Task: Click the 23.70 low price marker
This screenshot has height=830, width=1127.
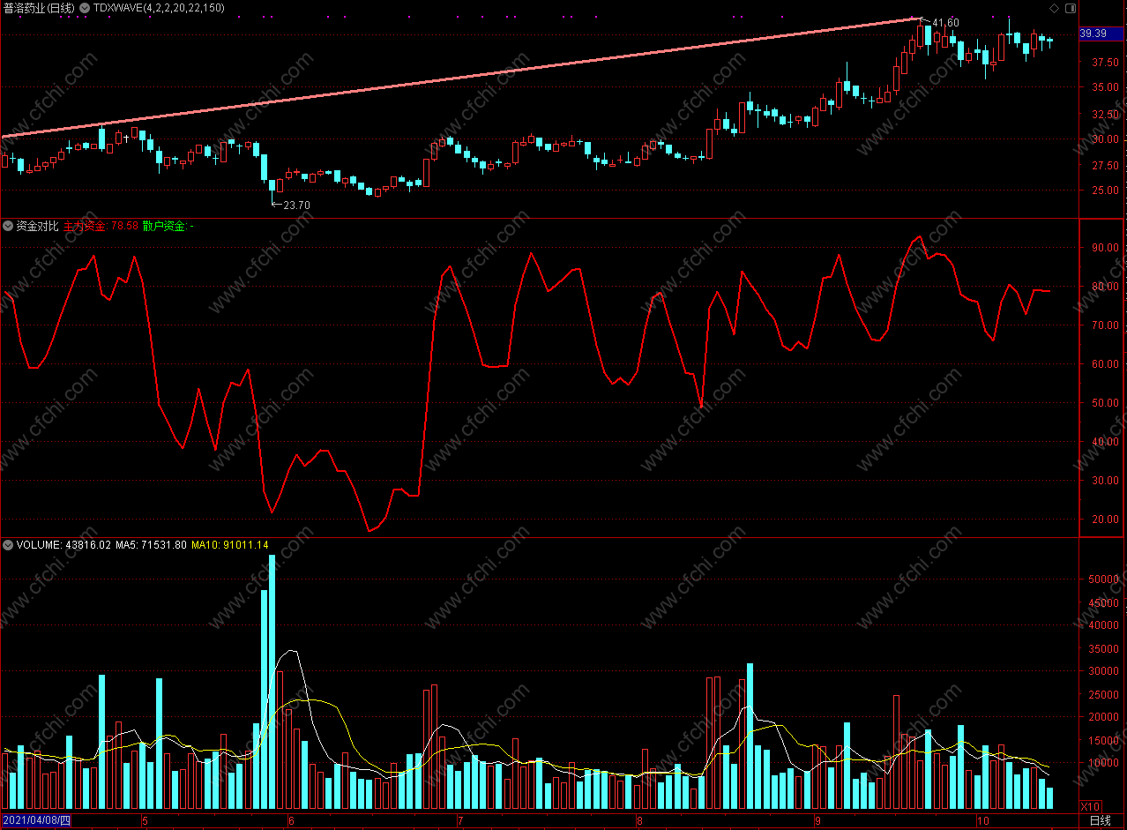Action: 296,205
